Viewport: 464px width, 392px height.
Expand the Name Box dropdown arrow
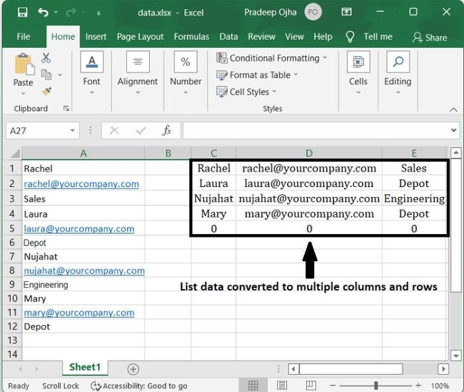point(71,131)
